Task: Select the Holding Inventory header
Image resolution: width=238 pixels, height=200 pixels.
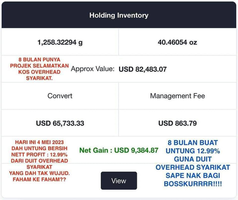Action: pos(119,15)
